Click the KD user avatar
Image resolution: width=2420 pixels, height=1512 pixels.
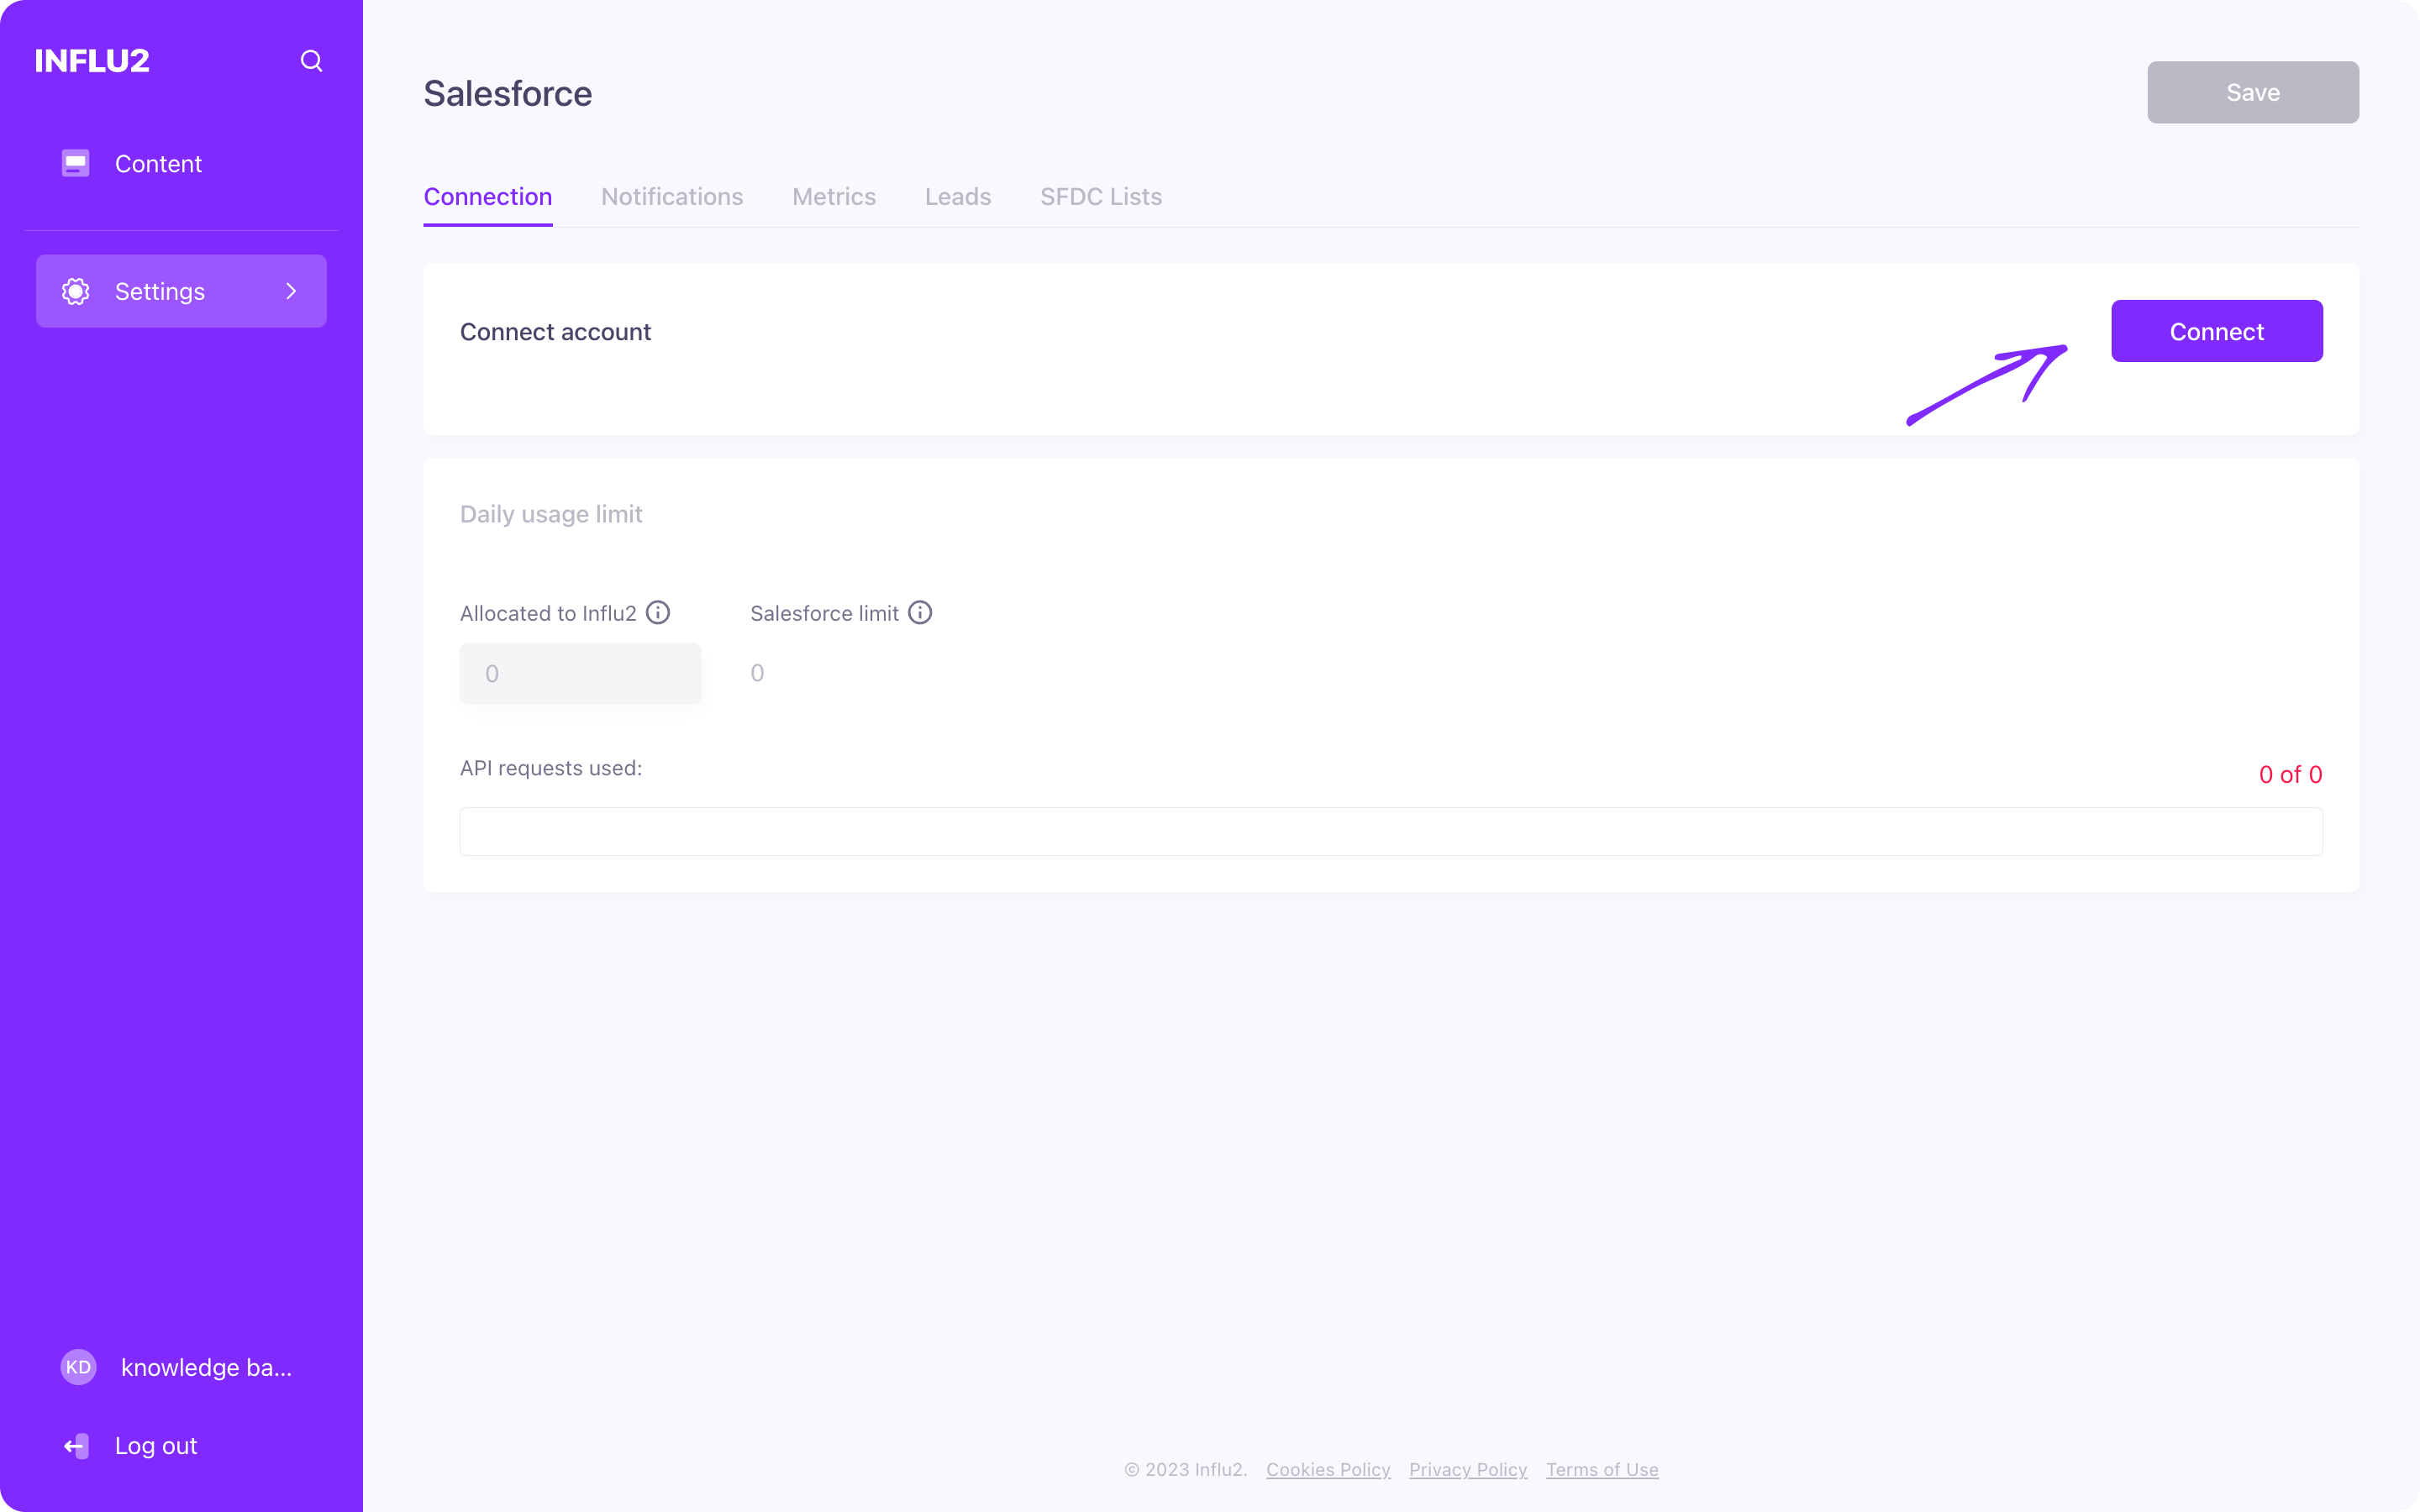[78, 1367]
